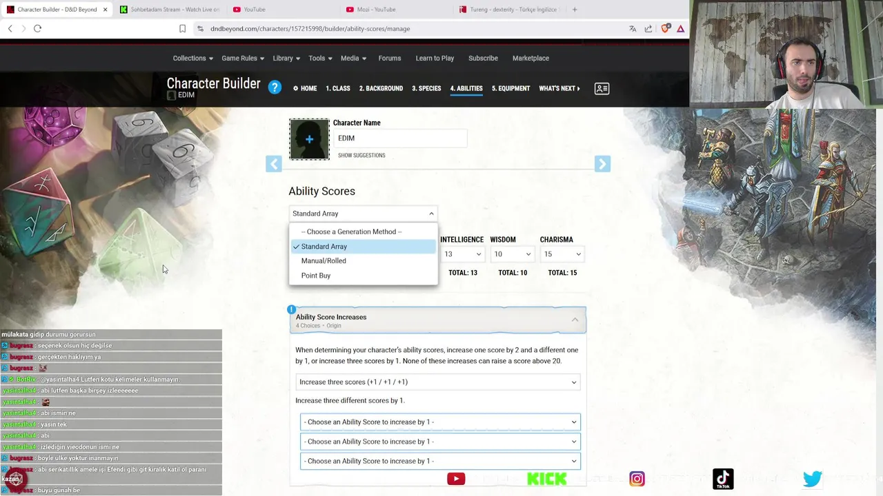Image resolution: width=883 pixels, height=496 pixels.
Task: Click the blue info badge on Ability Score Increases
Action: coord(292,309)
